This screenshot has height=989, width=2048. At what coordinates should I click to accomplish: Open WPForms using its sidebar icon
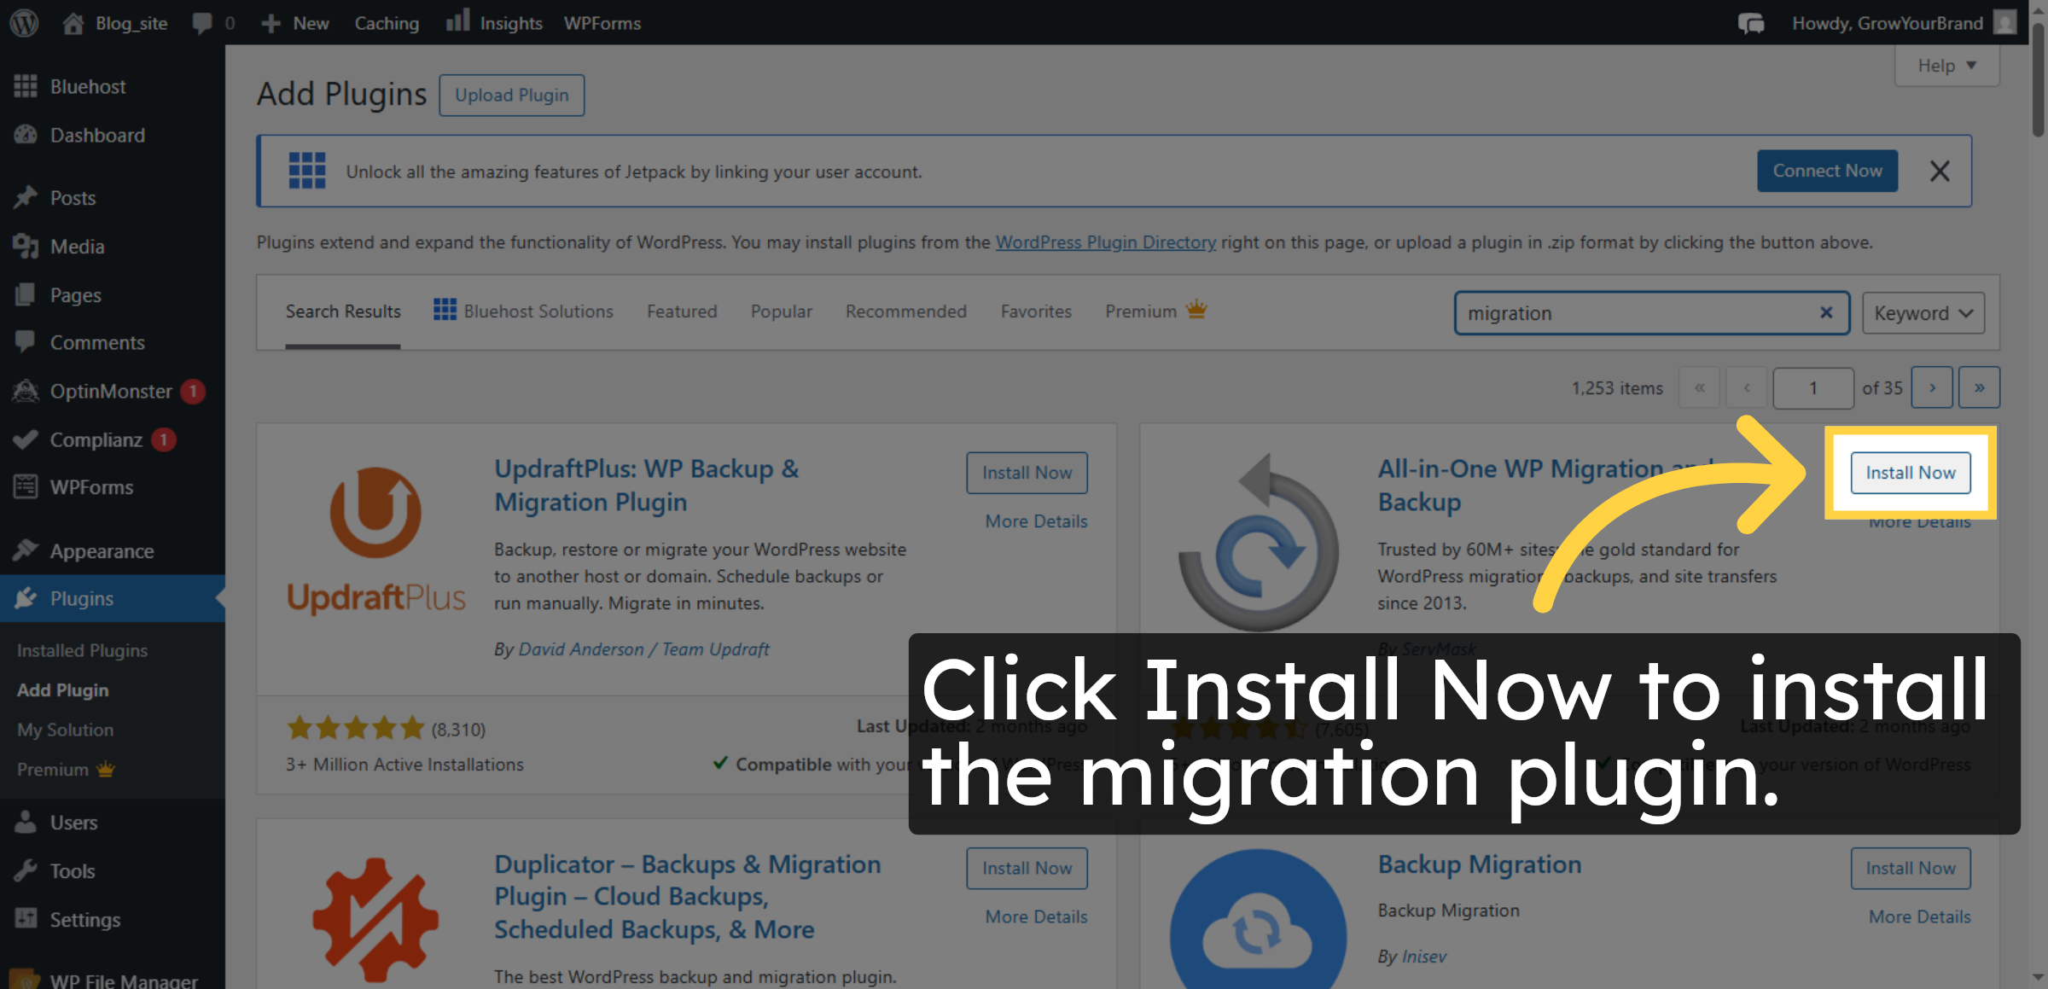[x=26, y=486]
